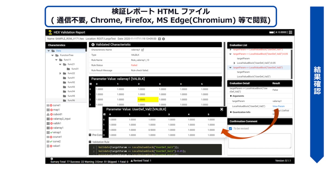Click the View Param link

(x=278, y=106)
